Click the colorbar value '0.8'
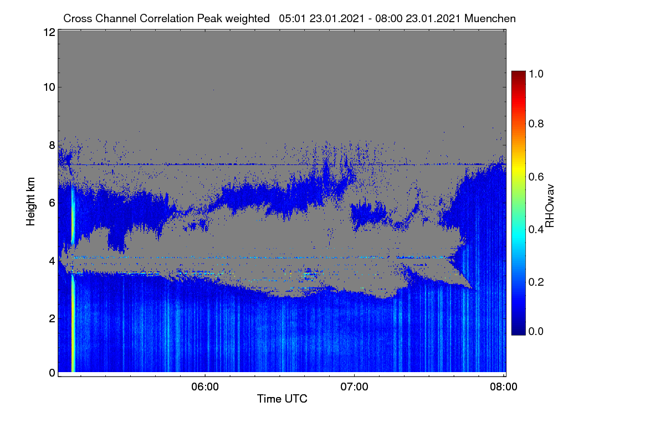The image size is (665, 443). coord(536,124)
